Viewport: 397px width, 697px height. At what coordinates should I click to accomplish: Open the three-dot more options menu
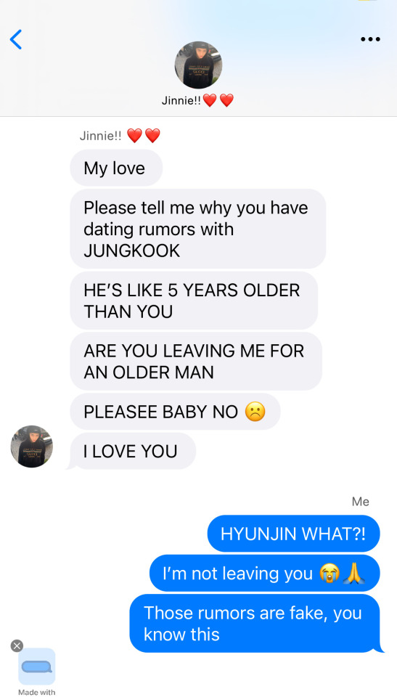click(370, 39)
